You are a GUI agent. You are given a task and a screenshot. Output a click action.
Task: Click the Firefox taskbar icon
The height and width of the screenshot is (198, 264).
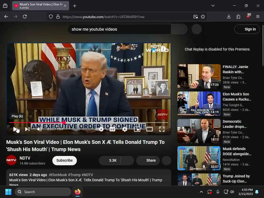[x=77, y=192]
